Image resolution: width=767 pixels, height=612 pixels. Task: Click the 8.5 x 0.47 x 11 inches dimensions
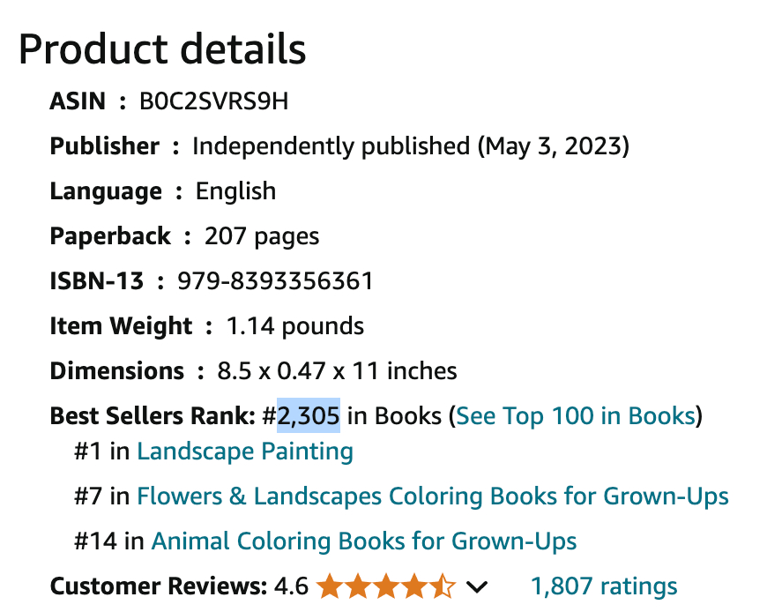[x=337, y=370]
